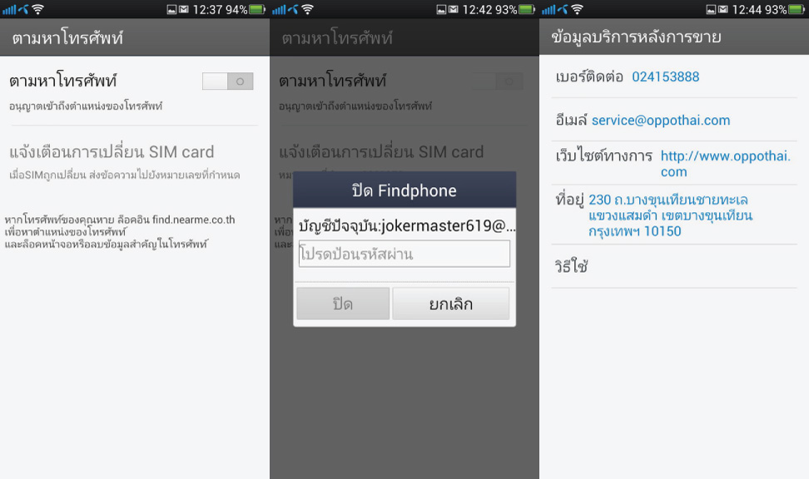Call the number 024153888
Viewport: 809px width, 479px height.
click(x=666, y=77)
